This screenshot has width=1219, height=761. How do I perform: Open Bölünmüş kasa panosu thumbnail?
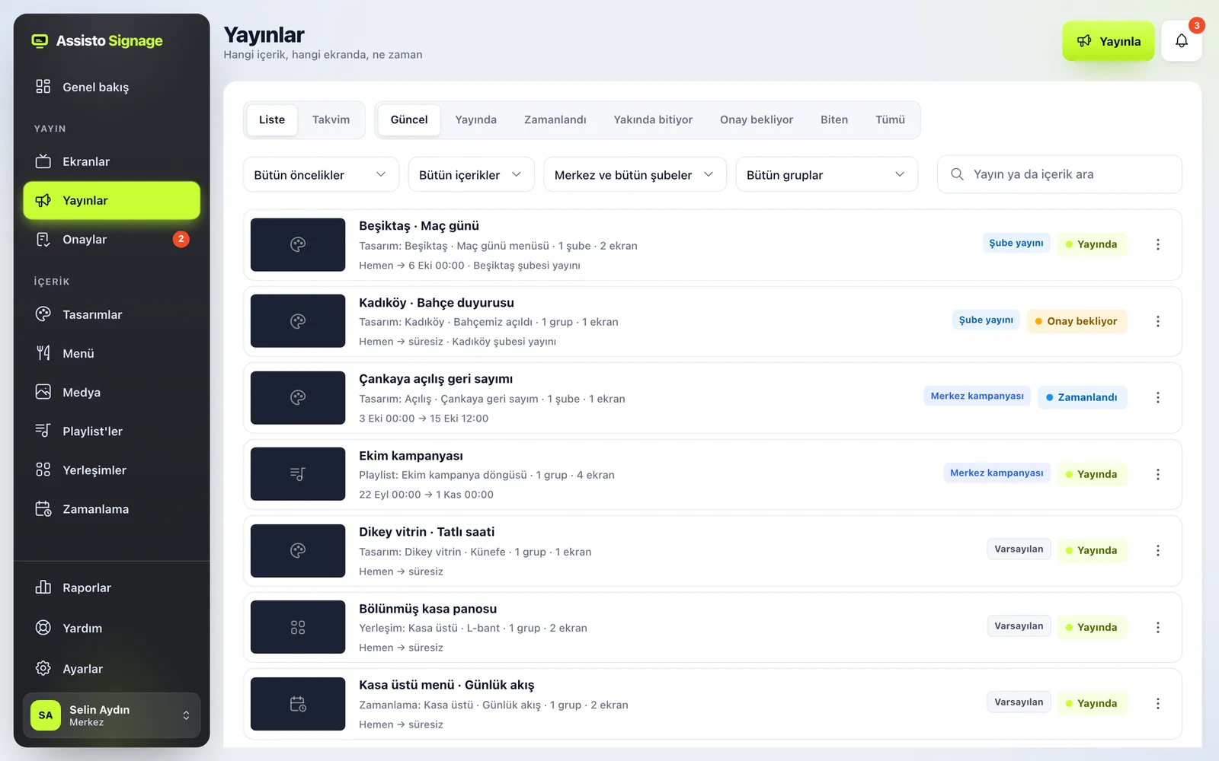point(298,627)
